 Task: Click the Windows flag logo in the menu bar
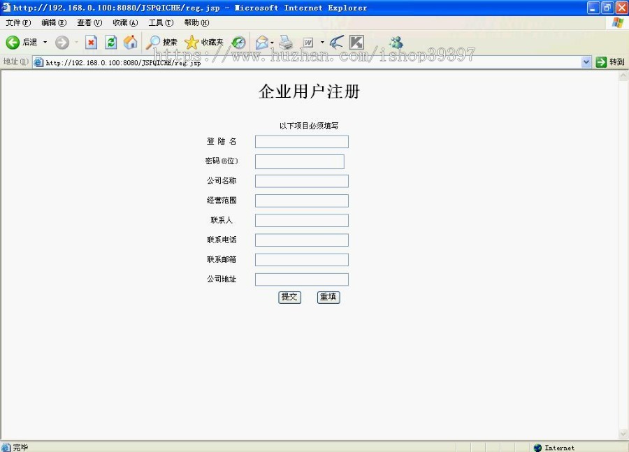617,23
